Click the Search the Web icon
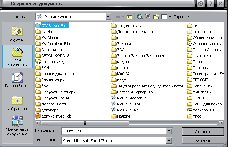Image resolution: width=228 pixels, height=147 pixels. point(140,17)
